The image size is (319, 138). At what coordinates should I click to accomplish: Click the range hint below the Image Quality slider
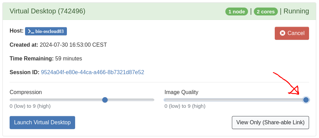point(185,106)
